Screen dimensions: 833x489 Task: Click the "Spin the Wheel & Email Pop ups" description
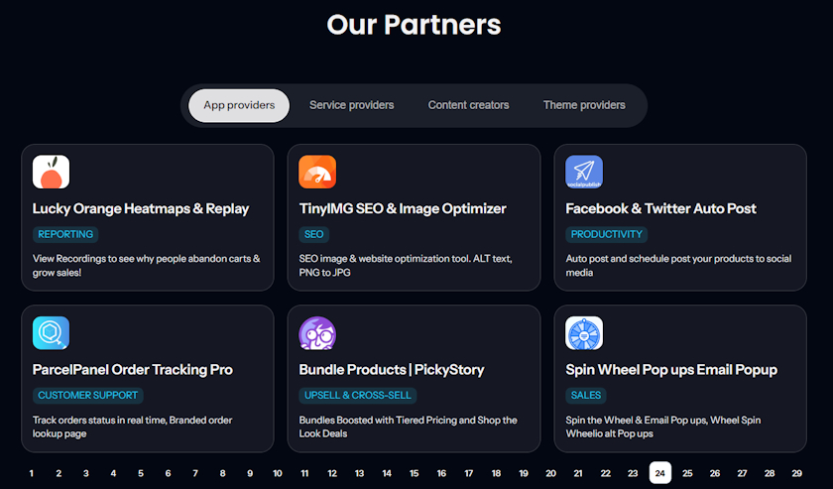(663, 427)
